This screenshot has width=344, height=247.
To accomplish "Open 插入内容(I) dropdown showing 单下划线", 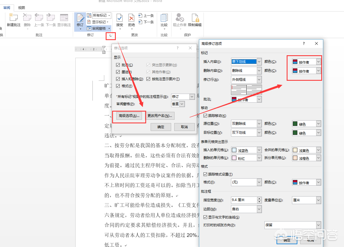I will click(x=246, y=62).
